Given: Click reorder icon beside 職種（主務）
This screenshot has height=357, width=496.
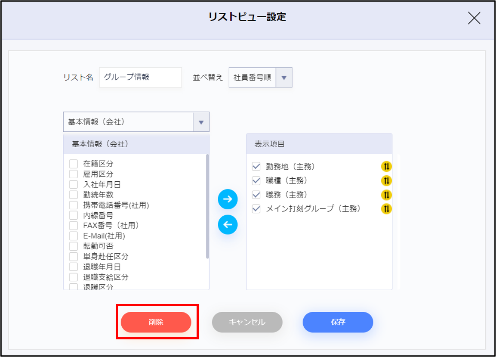Looking at the screenshot, I should tap(386, 181).
